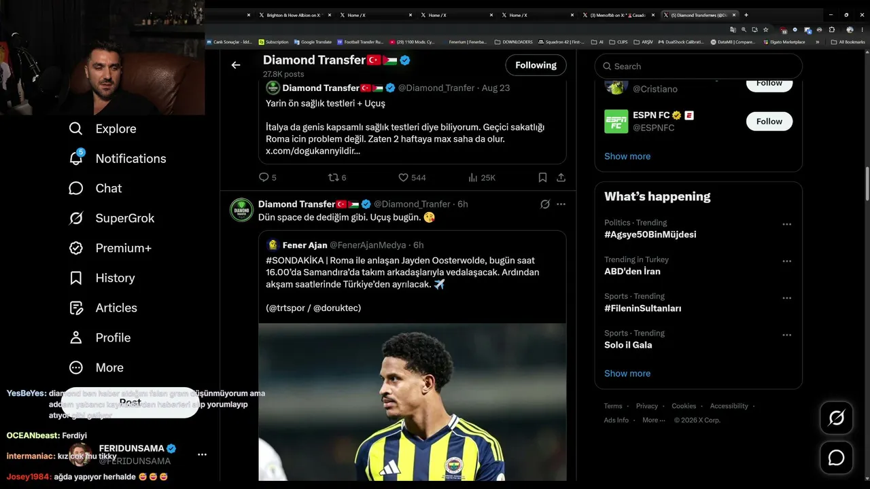
Task: Open the Jayden Oosterwolde photo in quoted post
Action: tap(412, 402)
